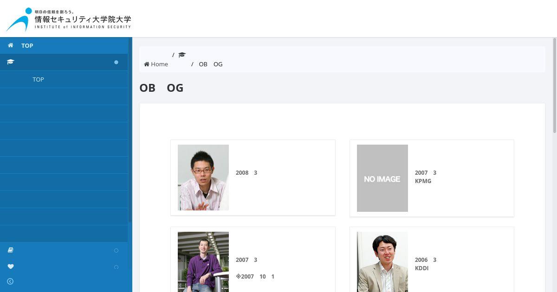The image size is (557, 292).
Task: Collapse the graduation cap section via its filled dot
Action: 116,62
